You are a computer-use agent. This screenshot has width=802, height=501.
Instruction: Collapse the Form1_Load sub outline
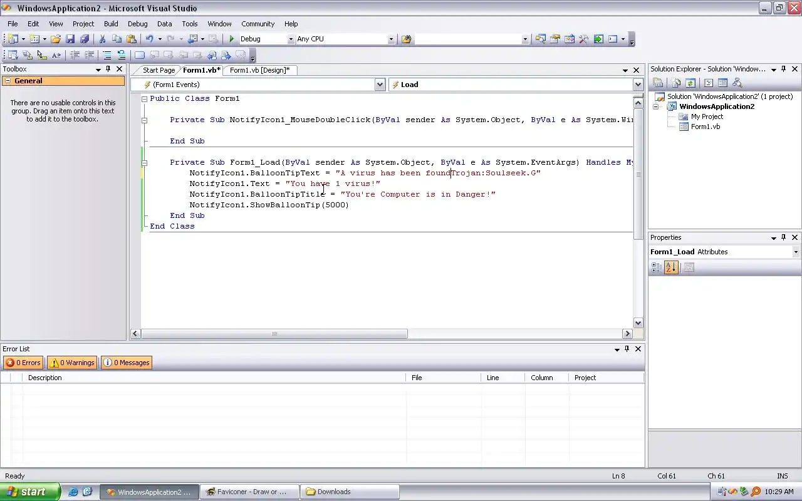(x=144, y=163)
